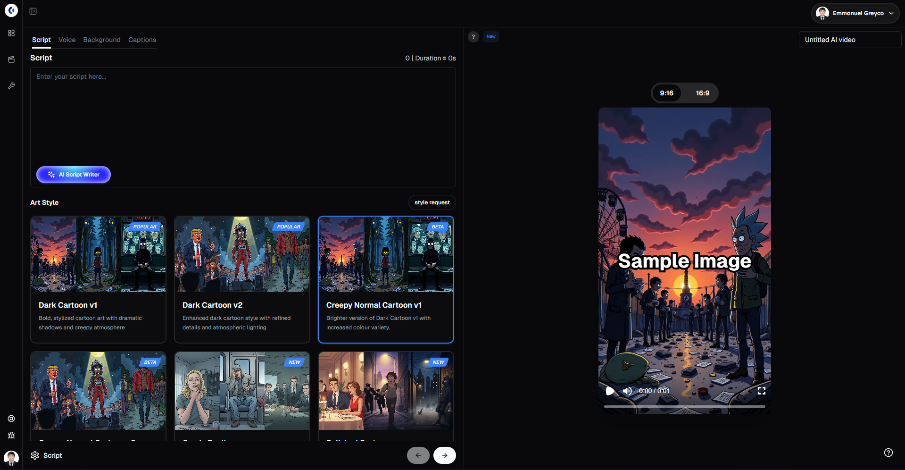
Task: Click the New badge above preview
Action: 491,36
